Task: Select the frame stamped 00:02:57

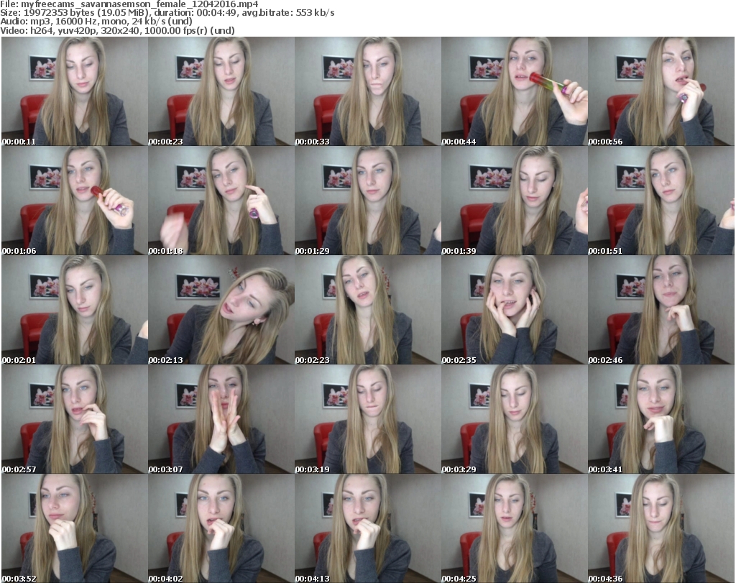Action: coord(75,418)
